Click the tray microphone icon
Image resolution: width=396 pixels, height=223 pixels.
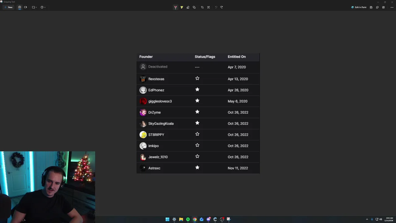tap(372, 219)
